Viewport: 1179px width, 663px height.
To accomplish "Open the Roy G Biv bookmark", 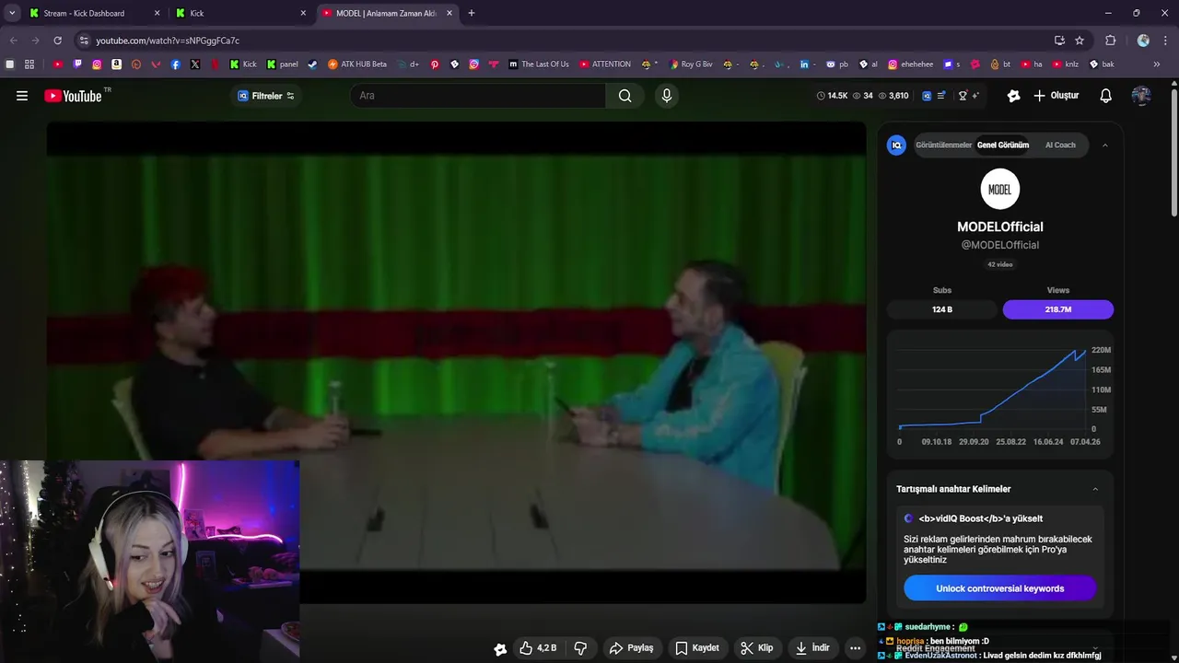I will 691,64.
